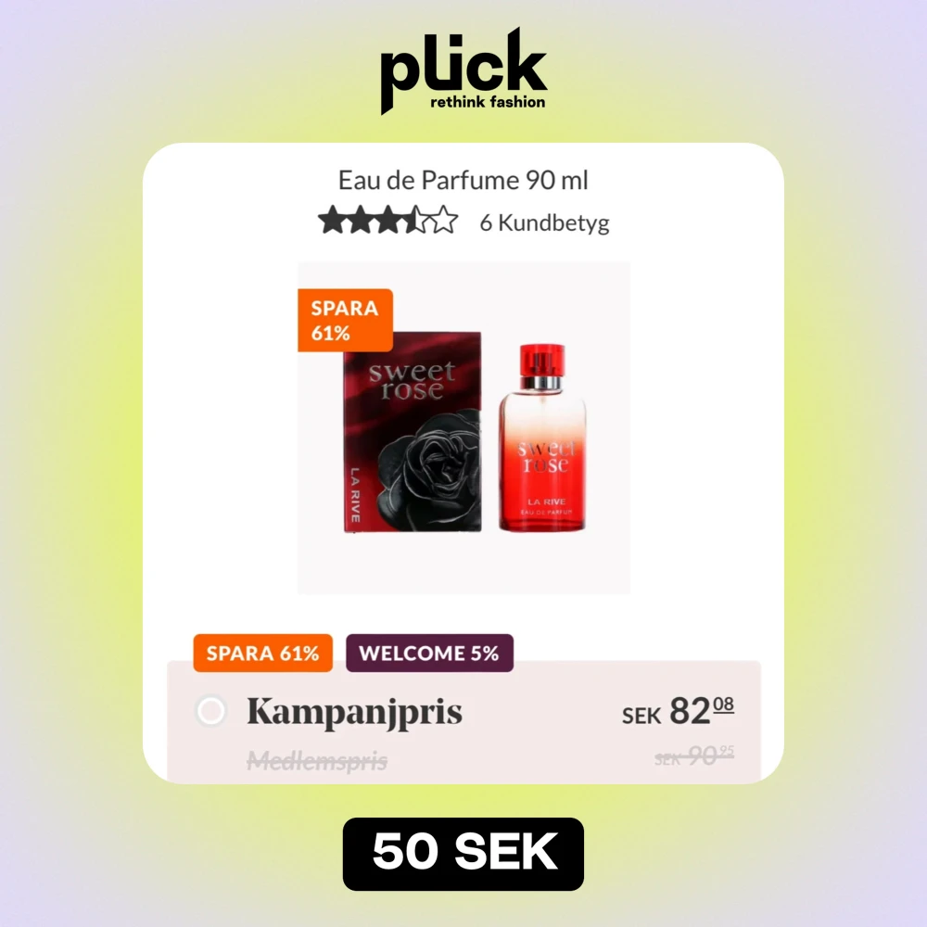The width and height of the screenshot is (927, 927).
Task: Click the SEK 82.08 campaign price
Action: (678, 711)
